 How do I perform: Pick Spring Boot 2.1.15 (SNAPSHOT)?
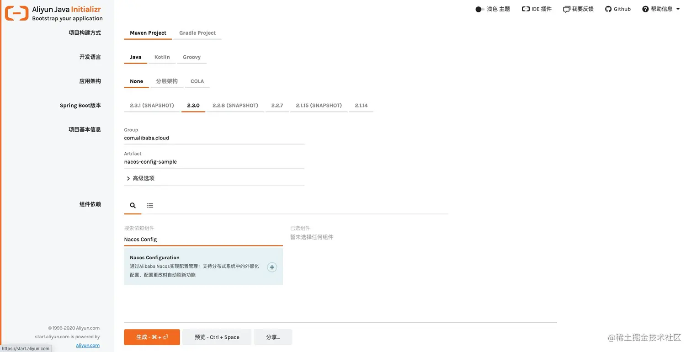pyautogui.click(x=319, y=106)
